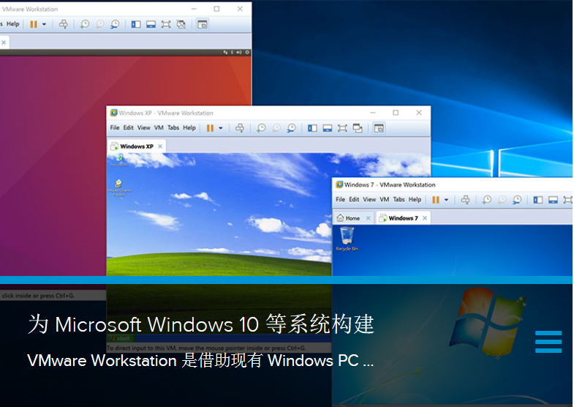Take a snapshot in Windows XP window
The height and width of the screenshot is (407, 574).
261,128
